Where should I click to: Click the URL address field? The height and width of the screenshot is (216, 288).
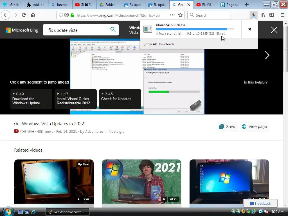click(x=118, y=15)
